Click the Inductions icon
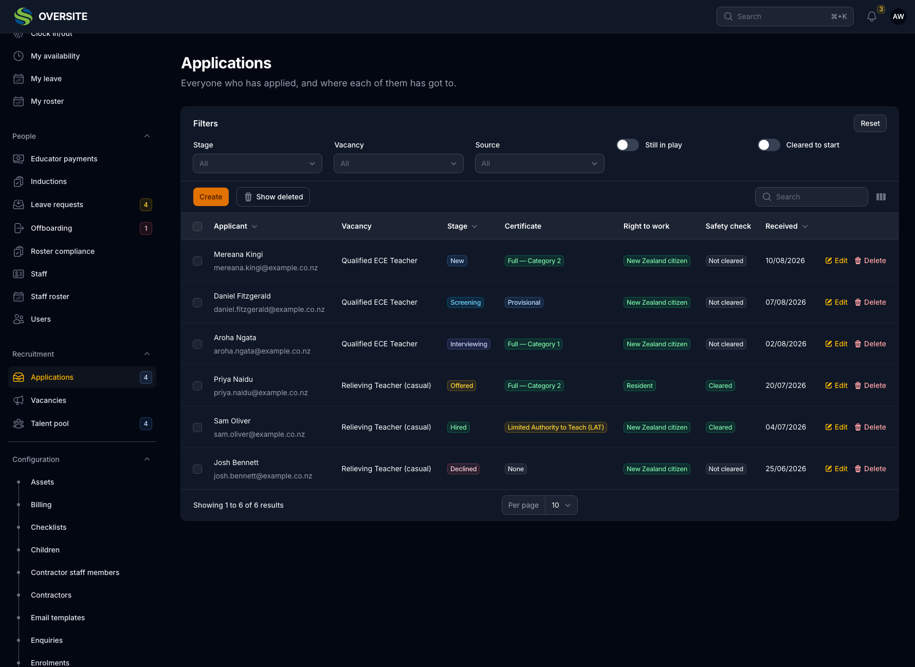Image resolution: width=915 pixels, height=667 pixels. pyautogui.click(x=19, y=181)
